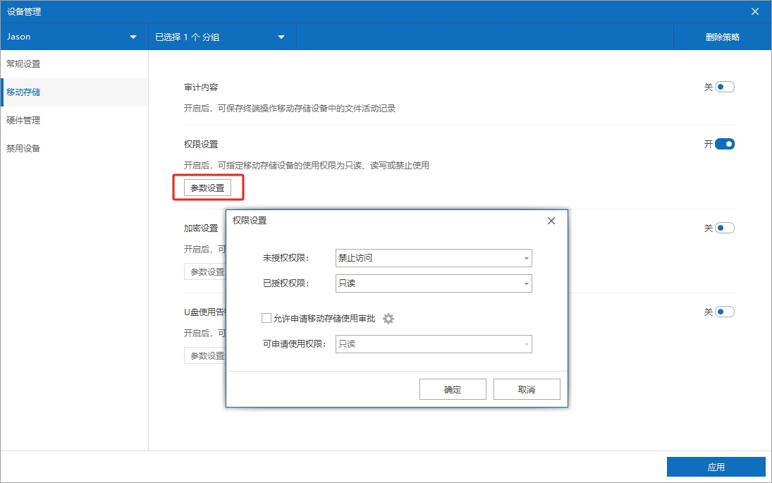Close the 设备管理 window

(x=755, y=11)
